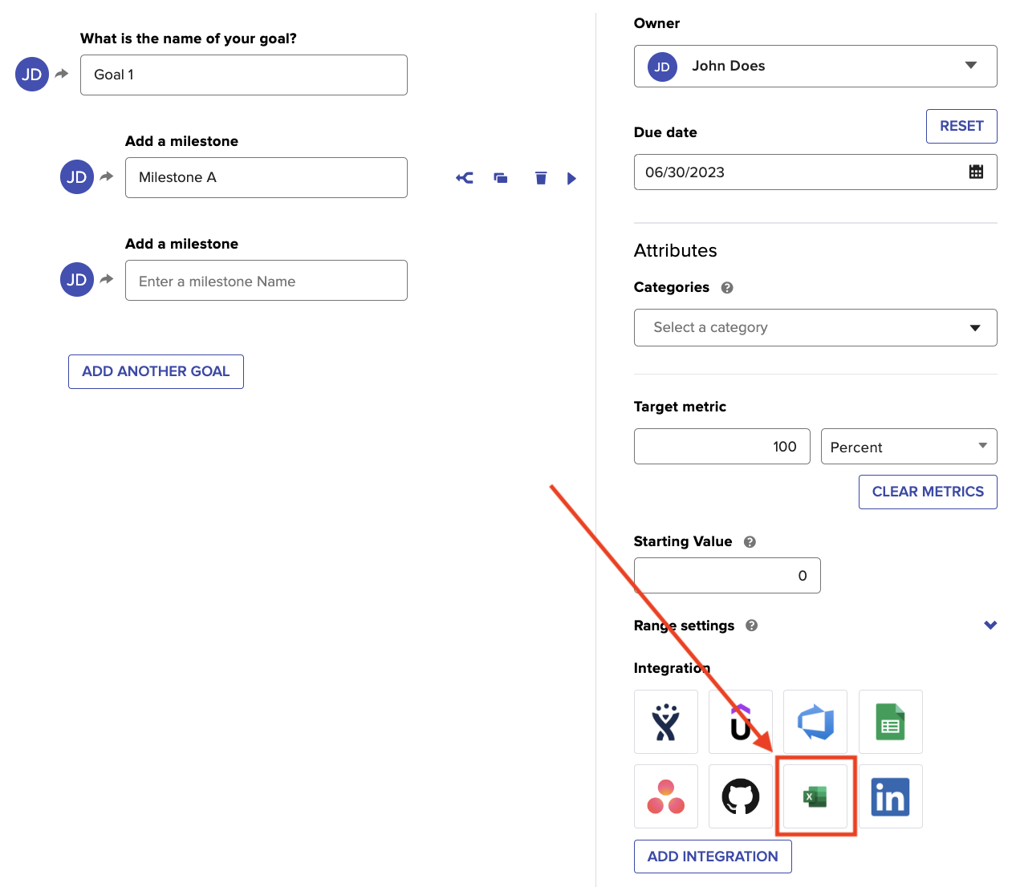Viewport: 1016px width, 887px height.
Task: Delete Milestone A using the trash icon
Action: click(x=540, y=177)
